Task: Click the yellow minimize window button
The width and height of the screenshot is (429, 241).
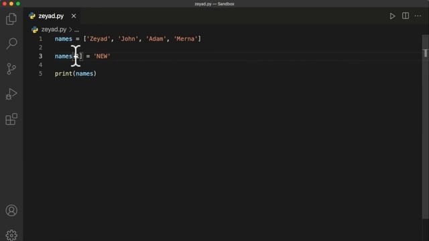Action: click(11, 3)
